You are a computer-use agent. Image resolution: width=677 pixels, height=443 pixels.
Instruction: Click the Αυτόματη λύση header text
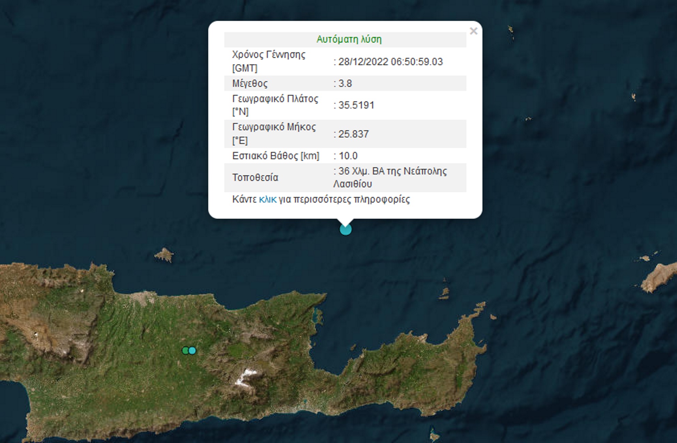349,40
